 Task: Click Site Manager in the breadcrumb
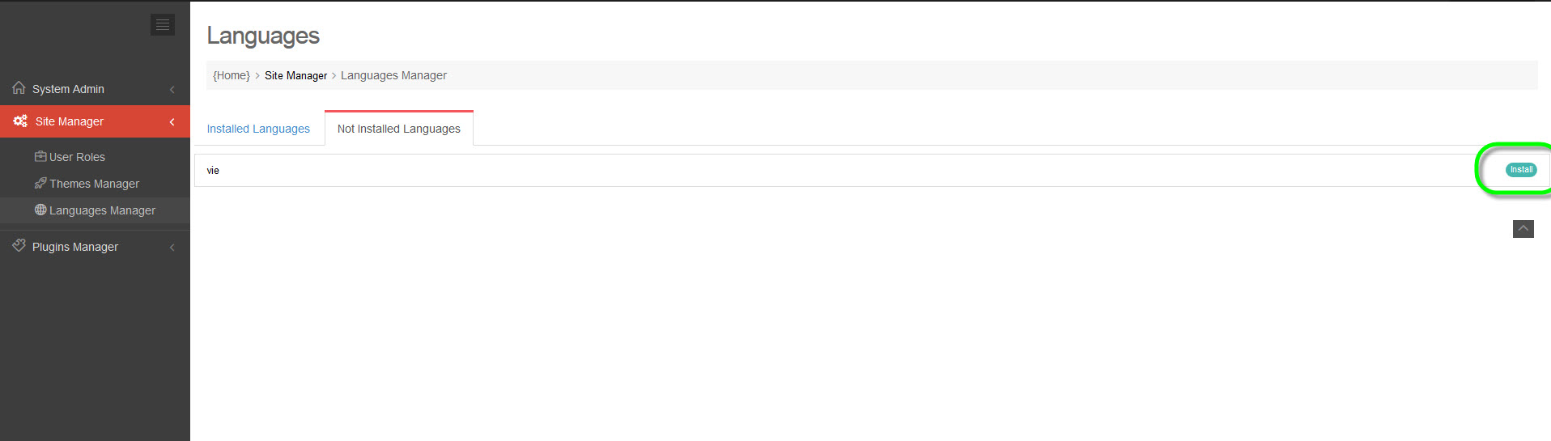[295, 75]
